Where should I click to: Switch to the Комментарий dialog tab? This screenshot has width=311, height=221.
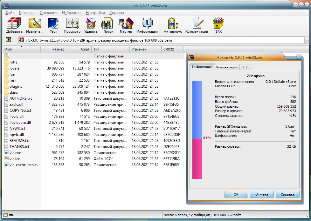click(227, 67)
